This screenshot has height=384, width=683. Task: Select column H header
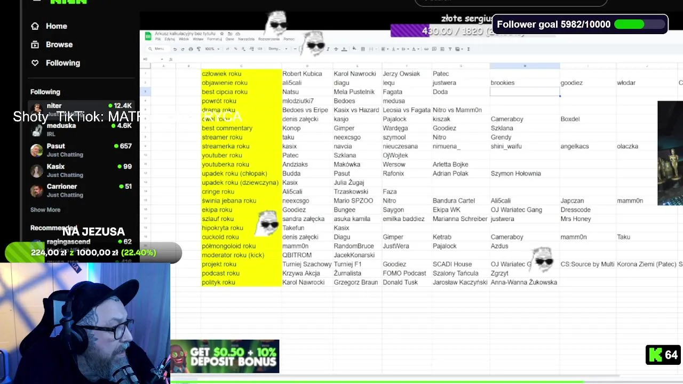point(525,66)
